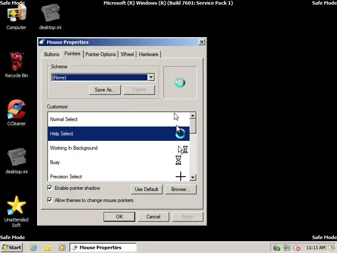The image size is (337, 253).
Task: Select Normal Select pointer row
Action: [119, 119]
